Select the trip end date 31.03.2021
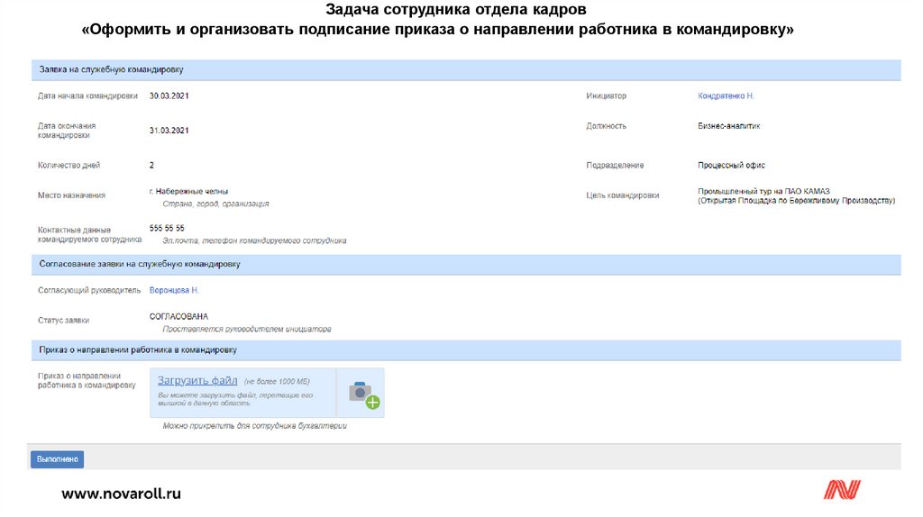This screenshot has width=923, height=517. (169, 131)
